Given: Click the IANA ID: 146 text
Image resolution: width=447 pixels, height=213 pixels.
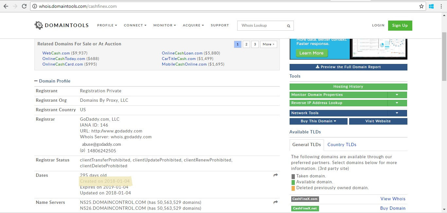Looking at the screenshot, I should [94, 125].
